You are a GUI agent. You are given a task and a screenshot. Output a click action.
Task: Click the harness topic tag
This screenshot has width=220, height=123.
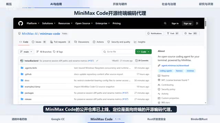(179, 71)
